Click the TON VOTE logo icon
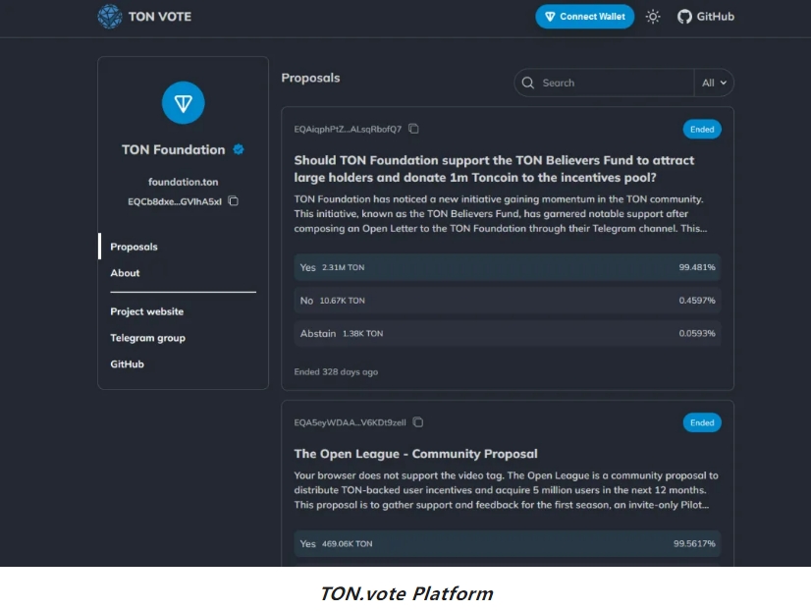The width and height of the screenshot is (811, 611). 110,17
